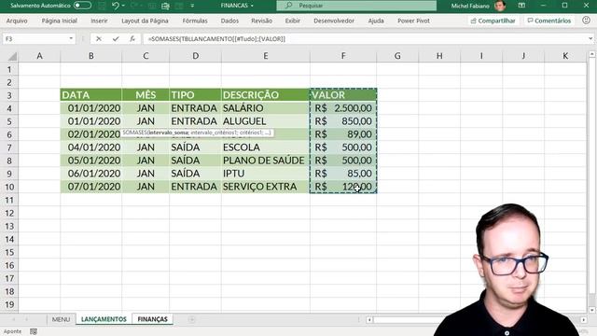
Task: Expand the formula bar with the chevron
Action: (x=590, y=38)
